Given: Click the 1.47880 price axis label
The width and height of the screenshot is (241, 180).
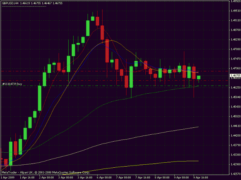Looking at the screenshot, I should pyautogui.click(x=235, y=49).
